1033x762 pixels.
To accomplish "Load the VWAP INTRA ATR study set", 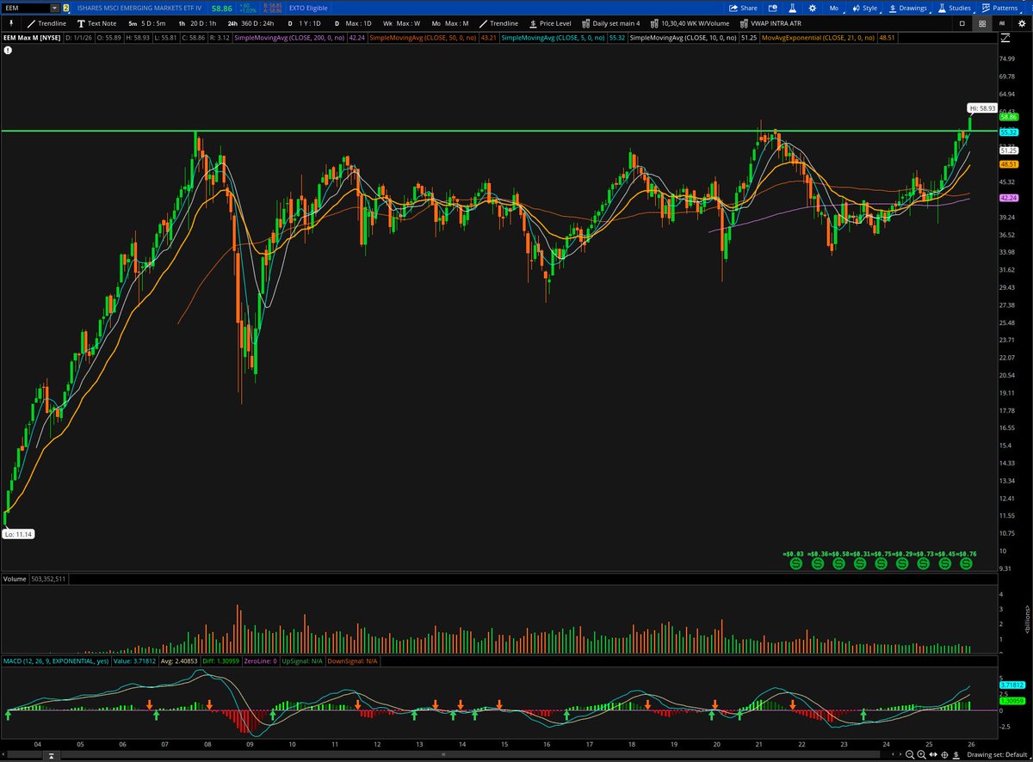I will [770, 23].
